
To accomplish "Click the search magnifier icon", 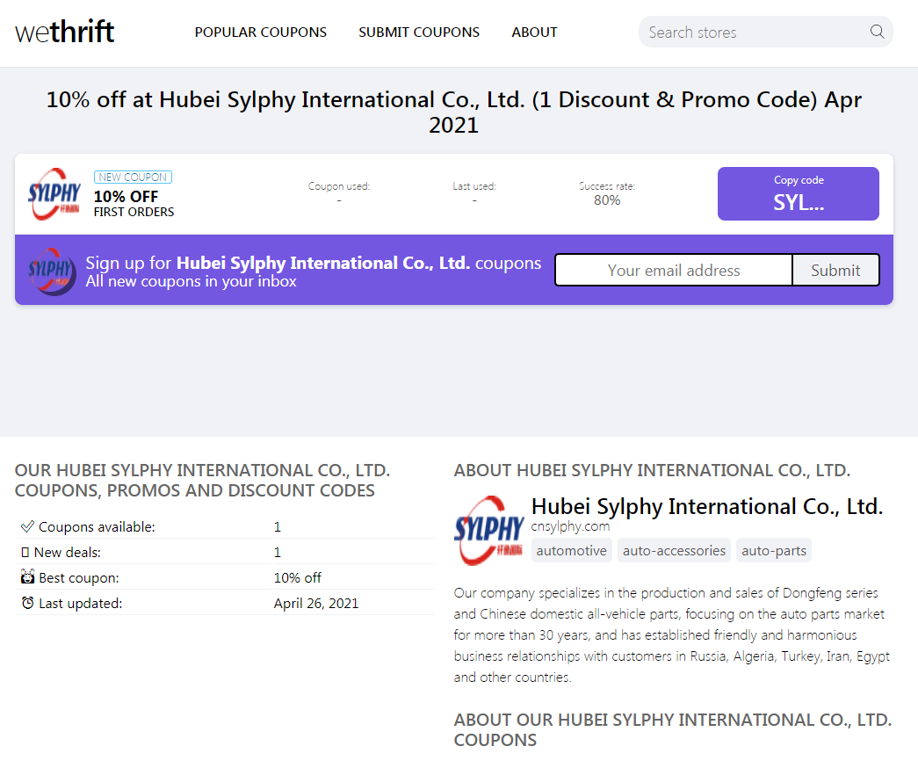I will tap(877, 32).
